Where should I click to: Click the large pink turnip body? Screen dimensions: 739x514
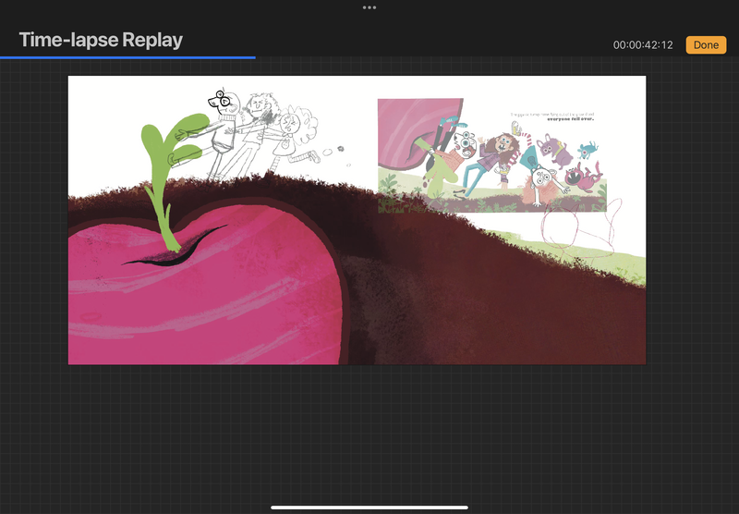203,296
